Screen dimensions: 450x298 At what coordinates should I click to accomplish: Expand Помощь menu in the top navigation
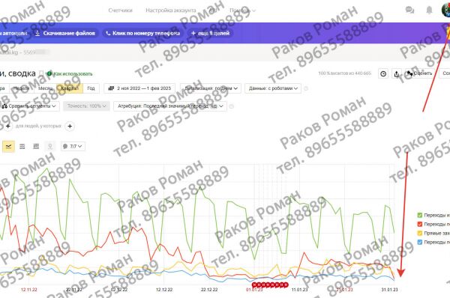242,10
